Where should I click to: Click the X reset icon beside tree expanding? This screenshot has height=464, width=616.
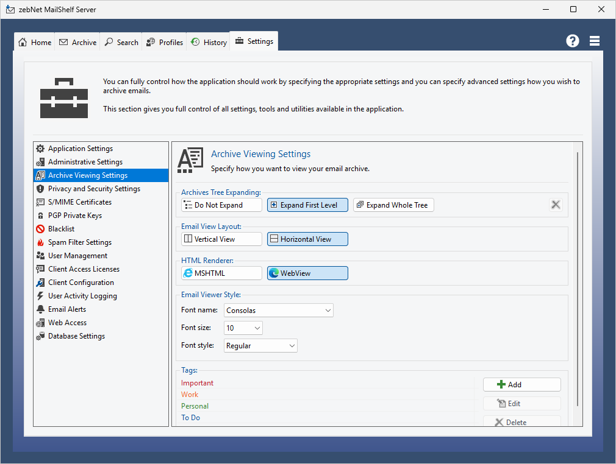click(555, 205)
